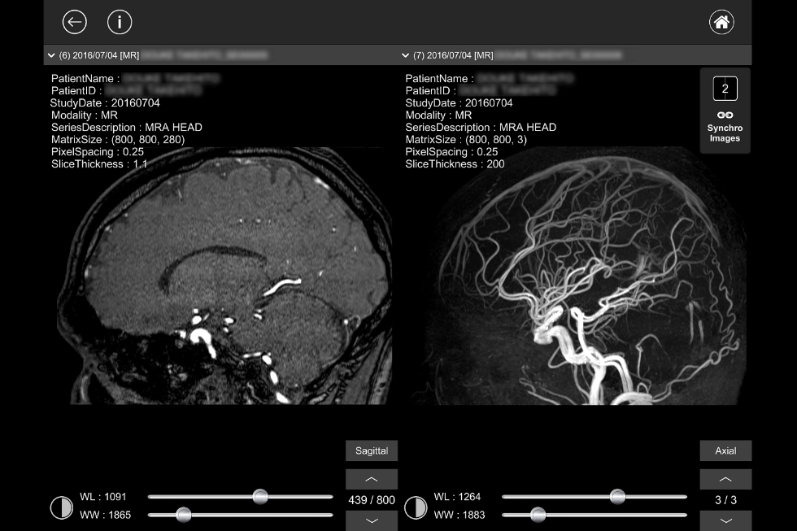Go to previous slice in left panel
This screenshot has width=797, height=531.
pos(372,479)
